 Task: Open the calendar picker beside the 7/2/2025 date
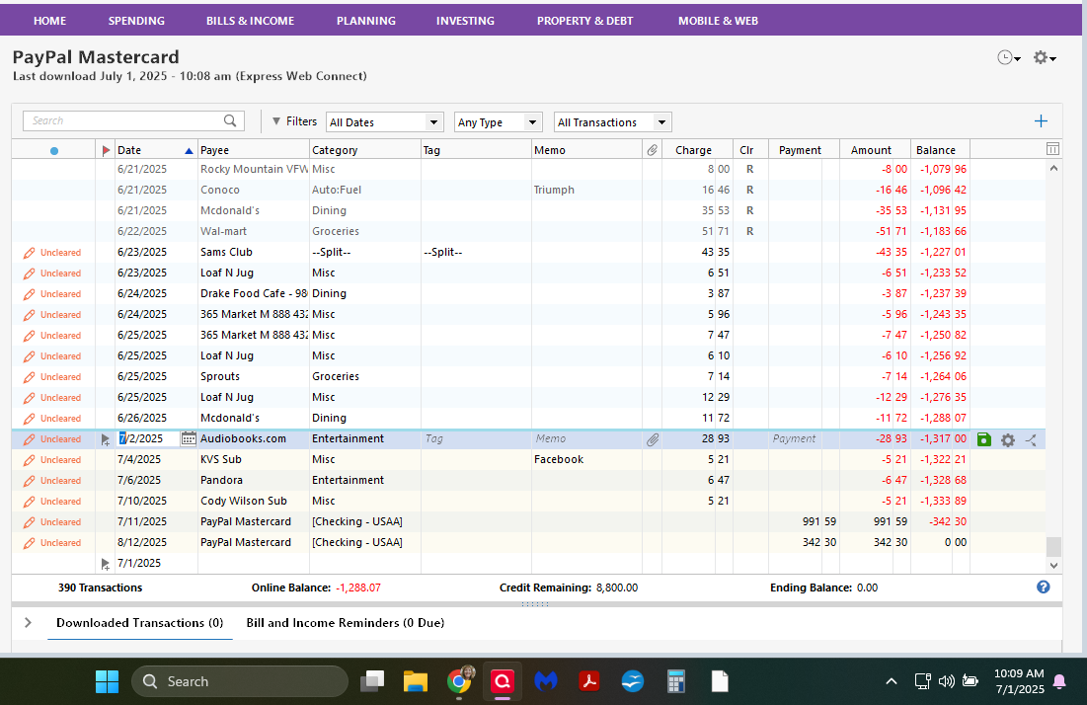point(189,439)
